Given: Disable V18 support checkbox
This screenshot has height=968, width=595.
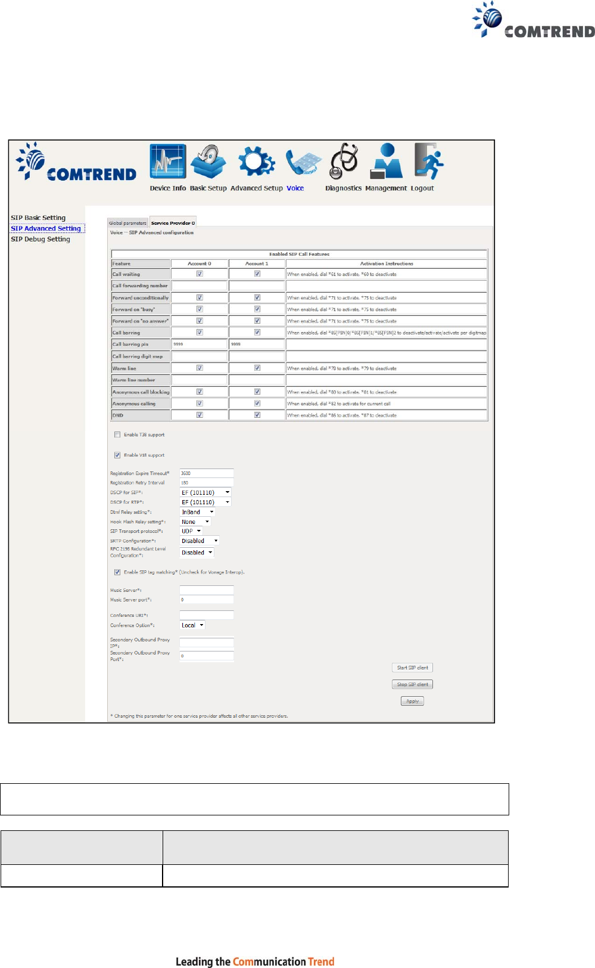Looking at the screenshot, I should pos(117,455).
